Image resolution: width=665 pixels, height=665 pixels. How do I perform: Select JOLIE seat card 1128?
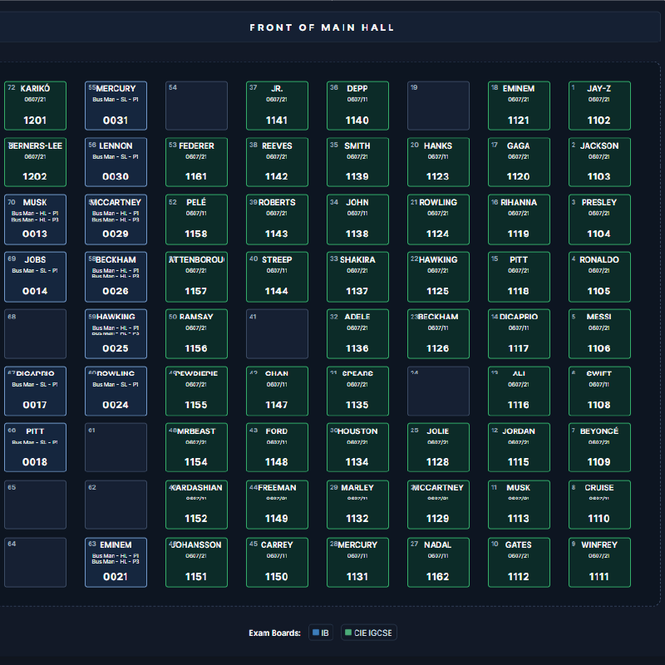[438, 447]
